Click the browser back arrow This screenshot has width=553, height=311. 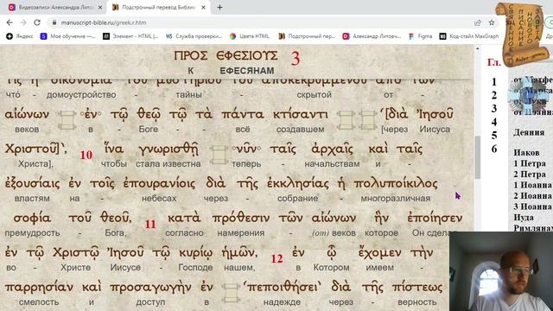(10, 22)
